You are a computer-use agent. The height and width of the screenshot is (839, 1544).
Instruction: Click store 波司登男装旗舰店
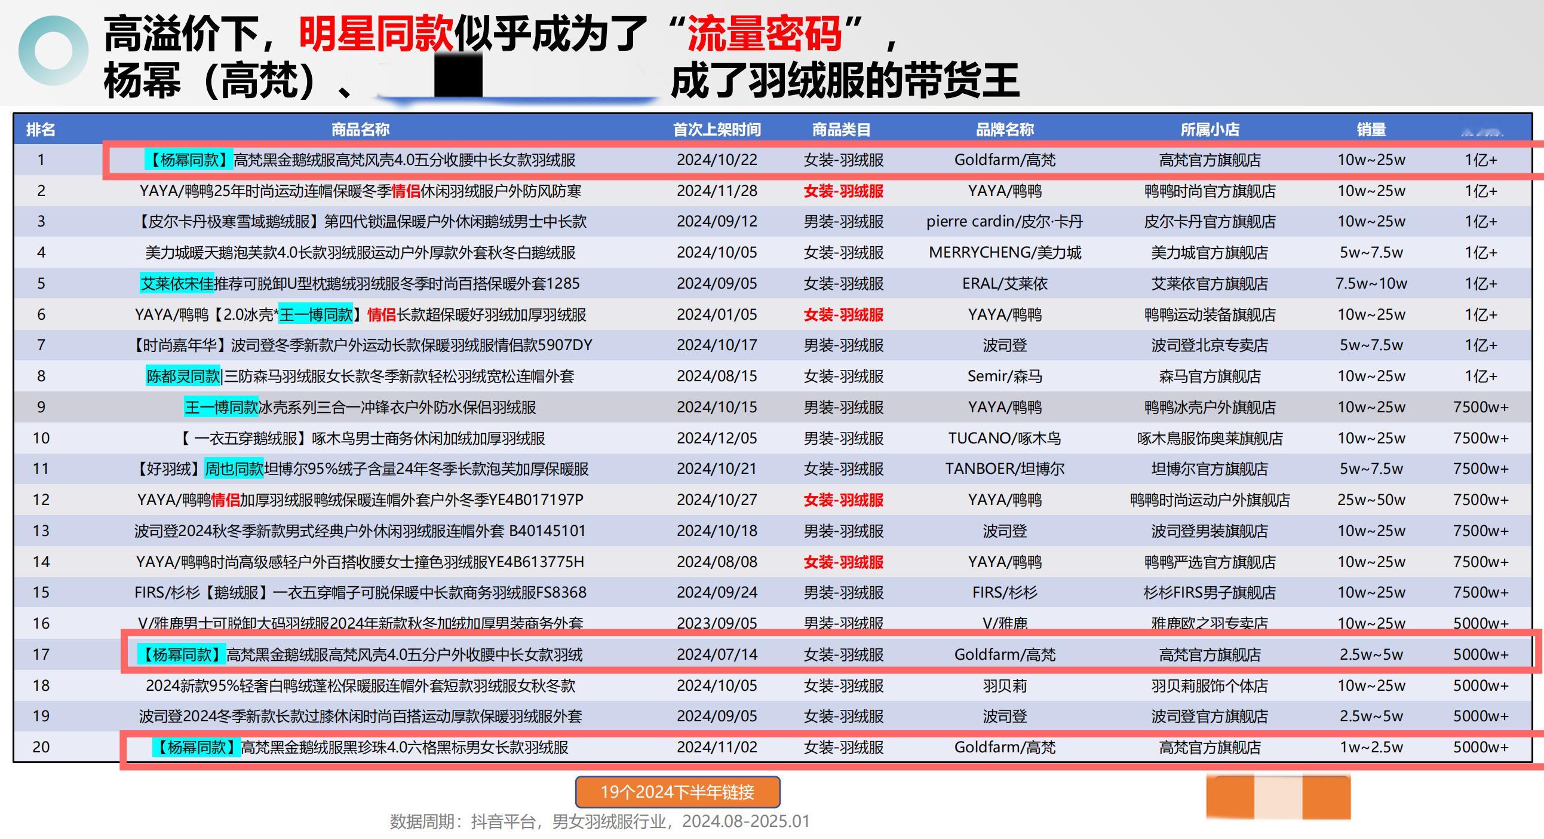pos(1210,531)
